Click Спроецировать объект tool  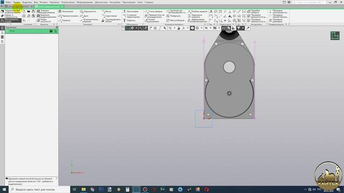pos(111,20)
